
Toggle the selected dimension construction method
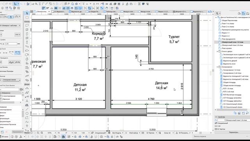click(18, 53)
